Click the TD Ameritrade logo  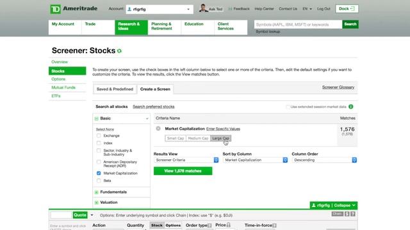(74, 9)
